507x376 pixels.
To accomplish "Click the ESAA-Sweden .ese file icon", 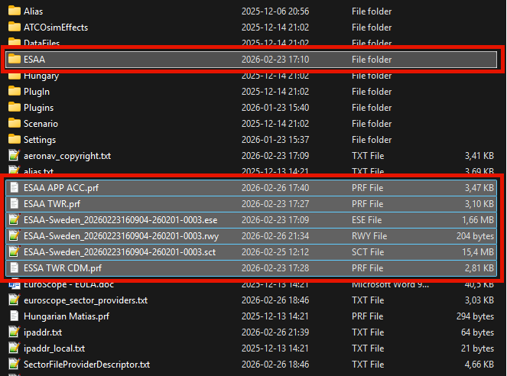I will point(14,220).
